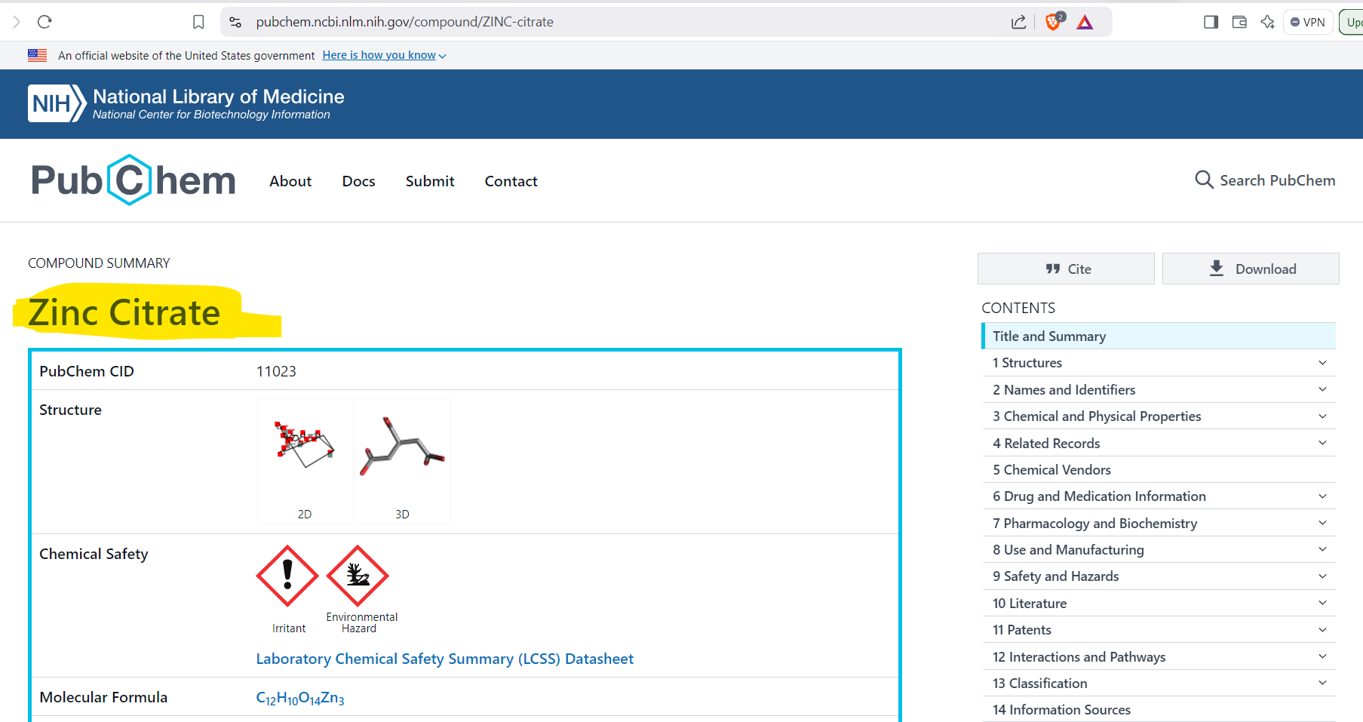
Task: Select the PubChem CID value 11023
Action: tap(276, 371)
